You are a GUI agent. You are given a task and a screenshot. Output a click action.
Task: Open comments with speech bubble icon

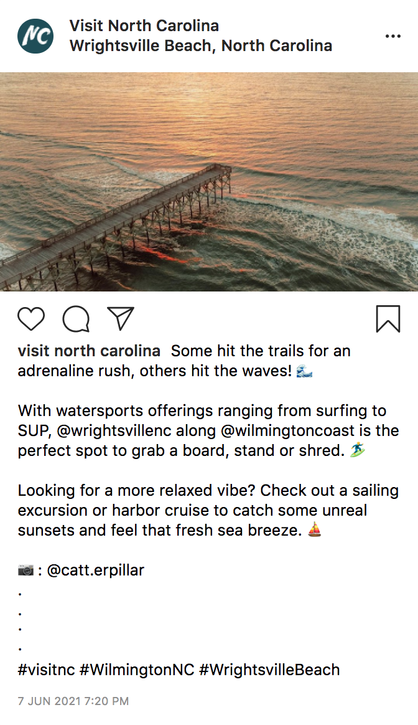point(76,319)
